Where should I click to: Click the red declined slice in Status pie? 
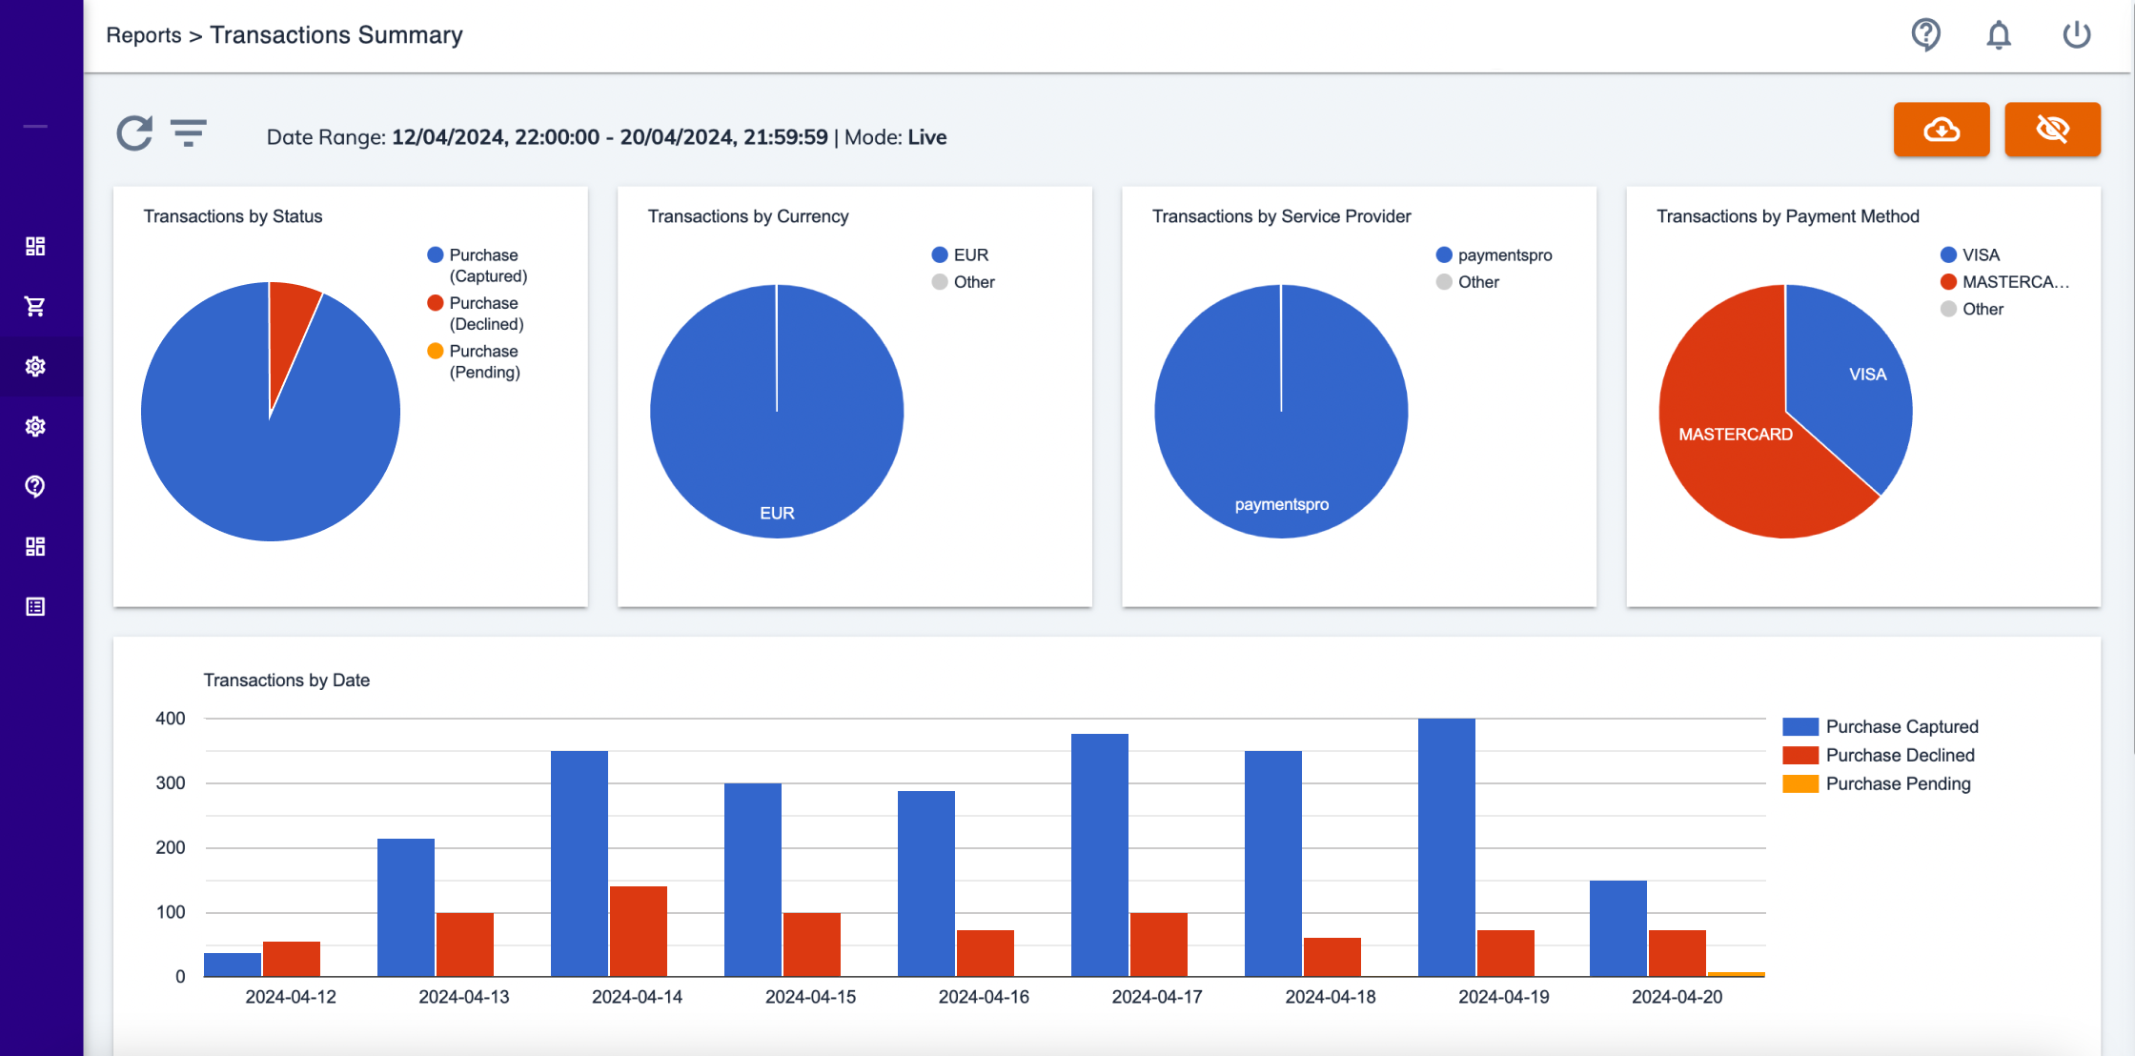(286, 329)
